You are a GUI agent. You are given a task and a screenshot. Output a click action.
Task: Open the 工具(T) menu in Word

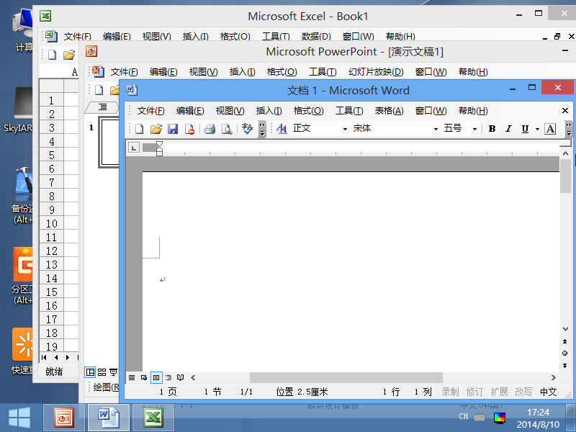coord(349,111)
